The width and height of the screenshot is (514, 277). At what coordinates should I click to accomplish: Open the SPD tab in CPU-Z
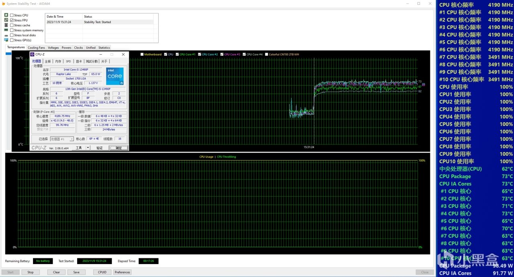point(68,61)
